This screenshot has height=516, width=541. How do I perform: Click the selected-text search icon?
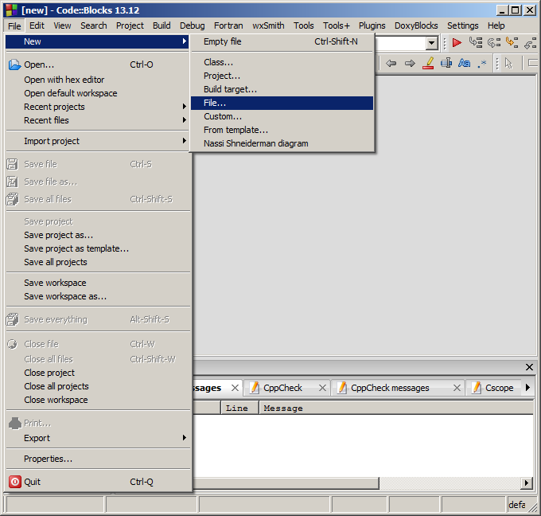(x=446, y=64)
